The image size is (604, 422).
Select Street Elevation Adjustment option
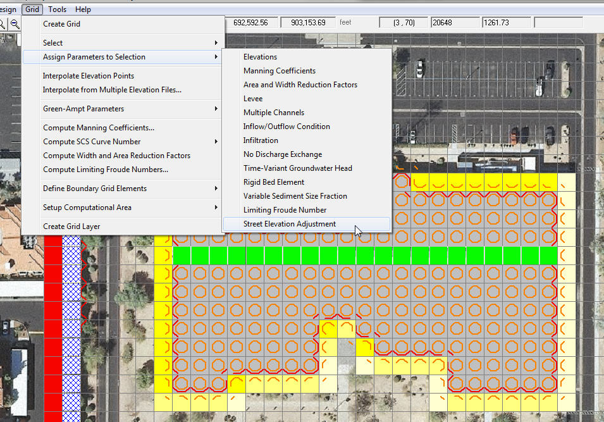pos(290,224)
